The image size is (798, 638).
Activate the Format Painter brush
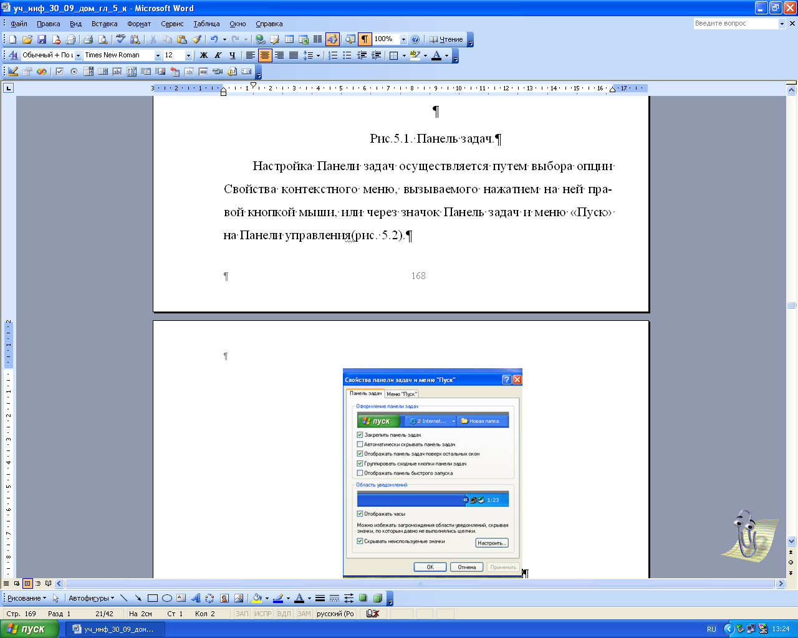tap(196, 39)
